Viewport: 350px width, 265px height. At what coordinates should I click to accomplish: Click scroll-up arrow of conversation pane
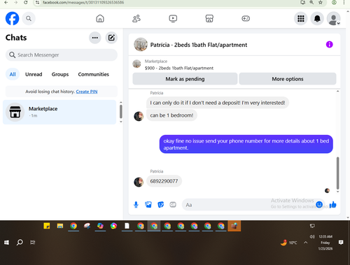pyautogui.click(x=337, y=92)
